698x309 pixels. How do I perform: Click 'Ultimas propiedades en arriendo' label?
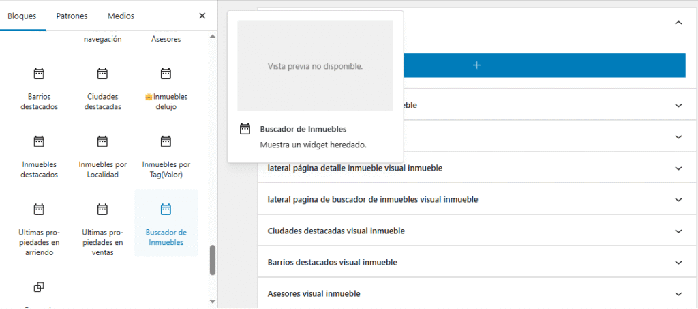[x=39, y=243]
